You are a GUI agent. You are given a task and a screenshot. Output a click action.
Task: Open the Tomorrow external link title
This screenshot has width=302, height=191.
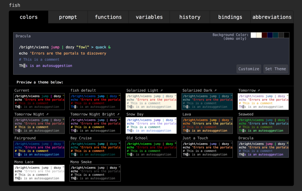tap(249, 90)
